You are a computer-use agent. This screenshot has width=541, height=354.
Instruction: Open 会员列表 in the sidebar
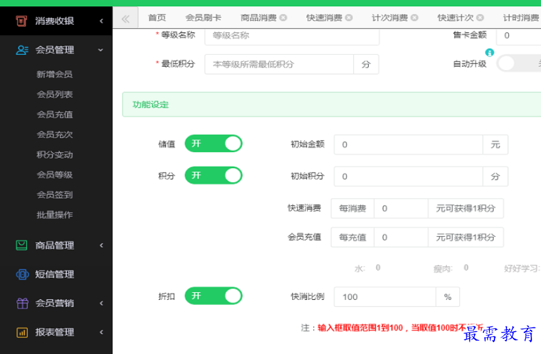[55, 94]
